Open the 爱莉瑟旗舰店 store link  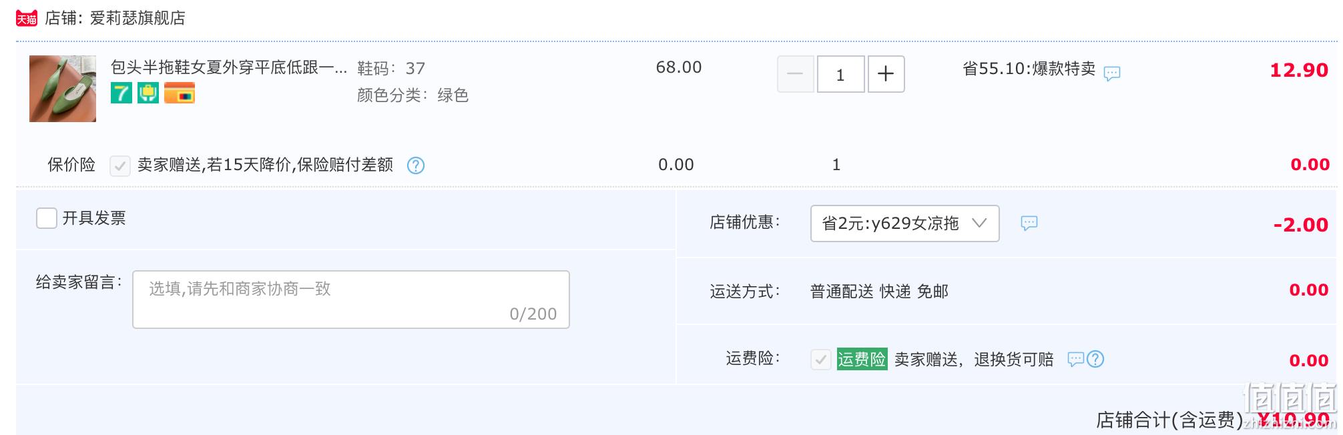tap(138, 18)
